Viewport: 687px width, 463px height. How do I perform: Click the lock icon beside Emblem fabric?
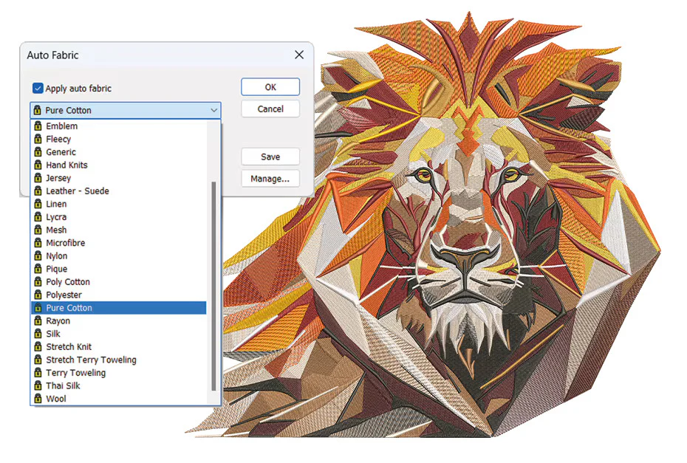(38, 126)
